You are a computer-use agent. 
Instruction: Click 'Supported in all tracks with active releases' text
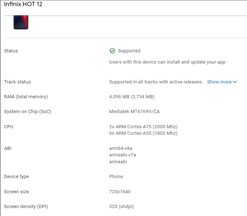pyautogui.click(x=156, y=82)
